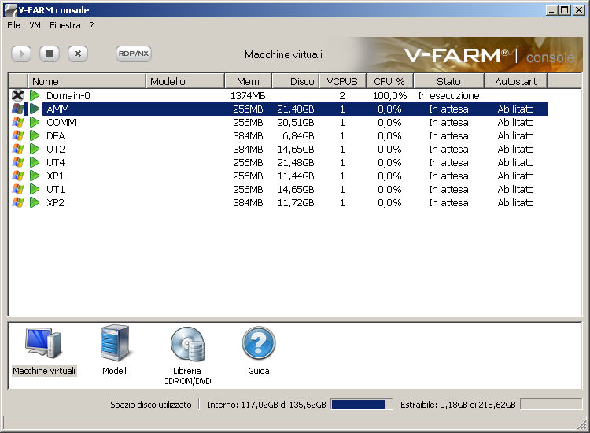Click the Windows icon in COMM row

[x=17, y=122]
